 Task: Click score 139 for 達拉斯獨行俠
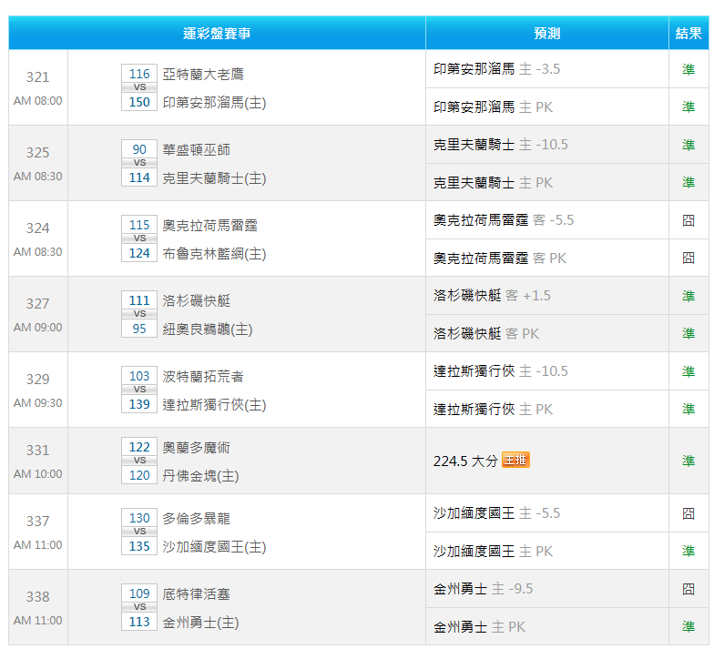139,404
